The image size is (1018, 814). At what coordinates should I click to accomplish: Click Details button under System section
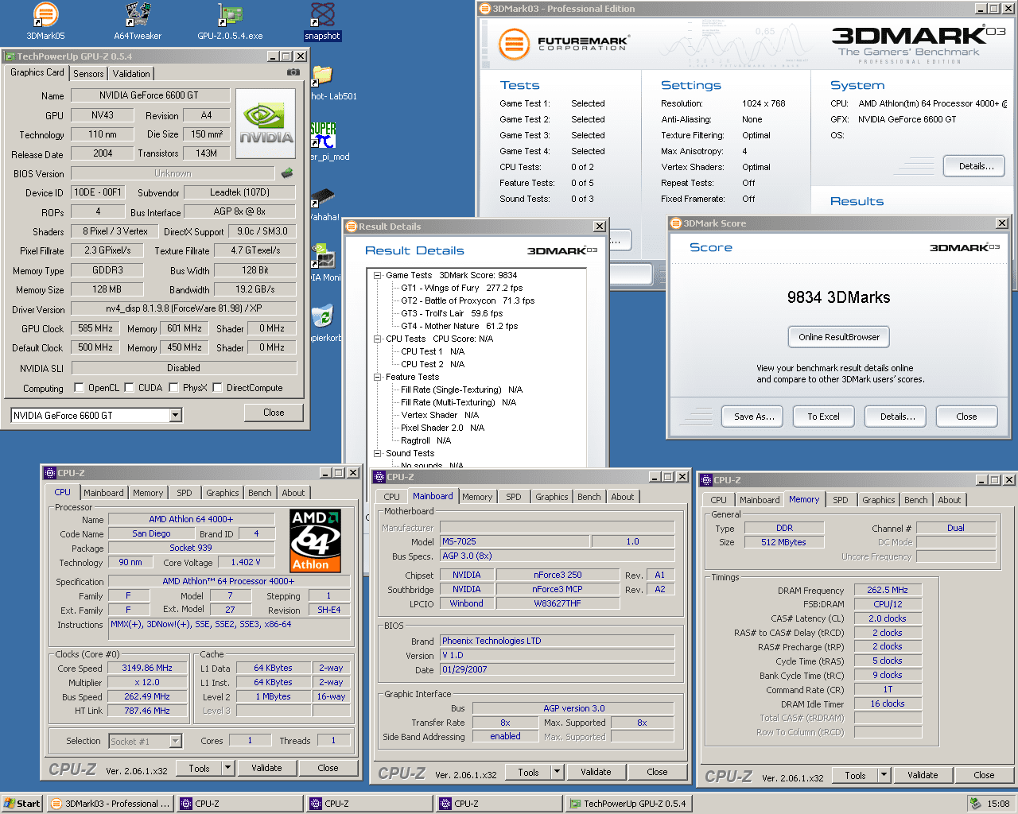point(975,166)
